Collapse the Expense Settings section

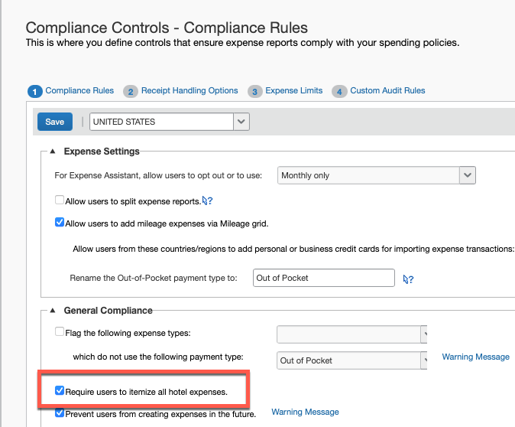click(53, 152)
